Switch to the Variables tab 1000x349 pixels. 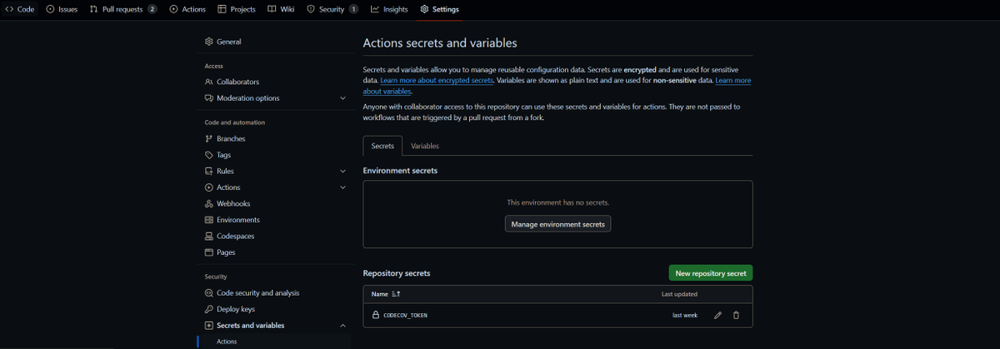(425, 146)
